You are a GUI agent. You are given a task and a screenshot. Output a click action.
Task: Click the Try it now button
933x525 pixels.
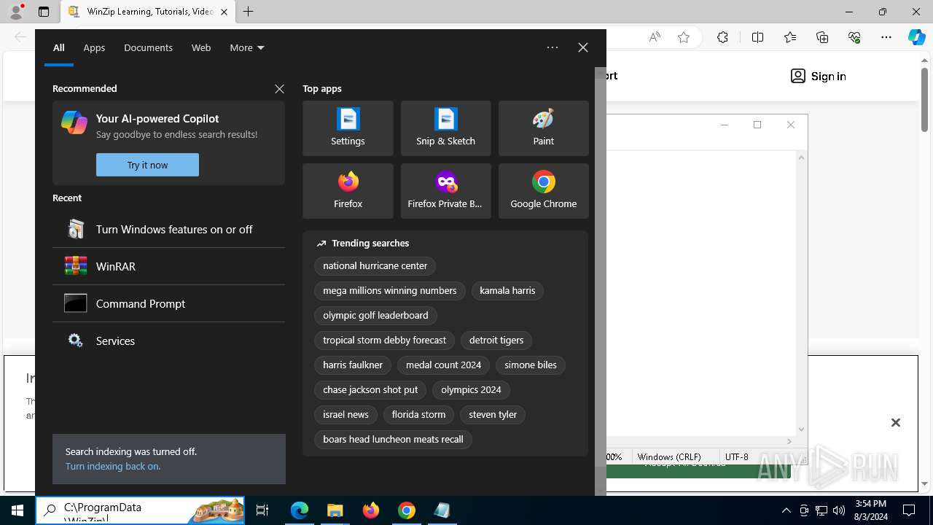(x=147, y=165)
